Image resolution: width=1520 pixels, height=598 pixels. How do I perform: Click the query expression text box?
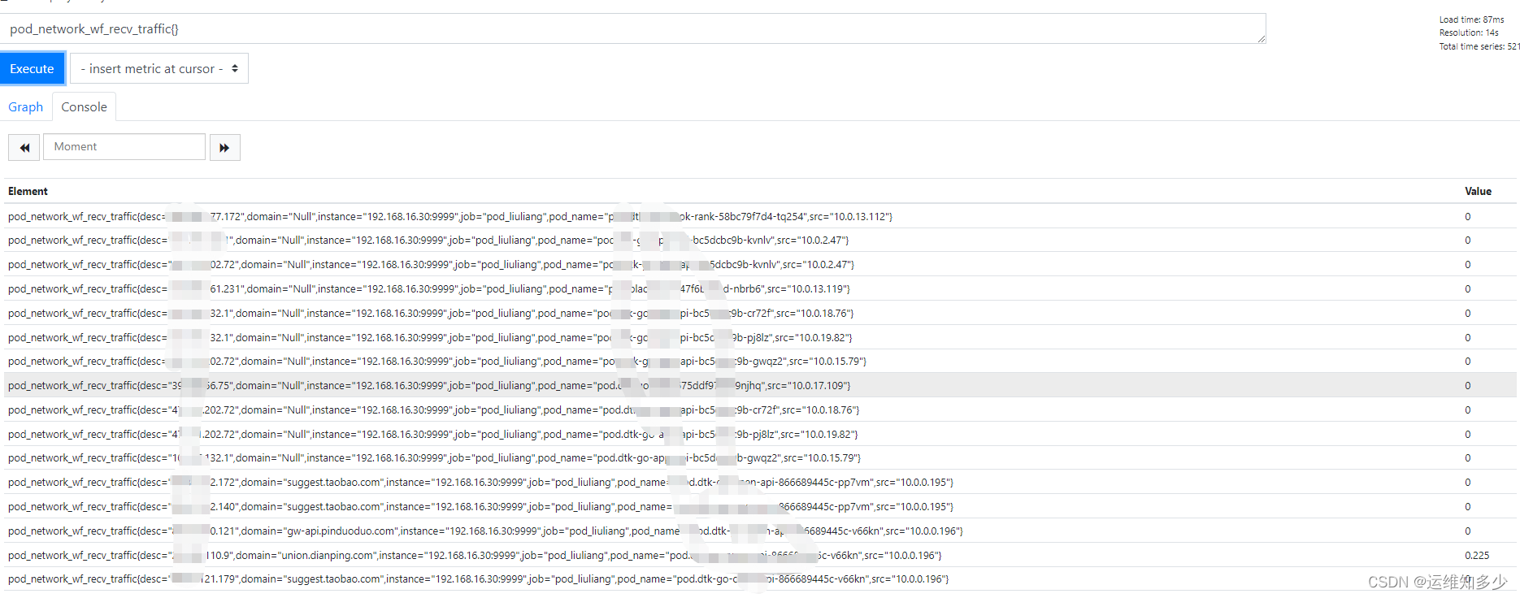(632, 28)
